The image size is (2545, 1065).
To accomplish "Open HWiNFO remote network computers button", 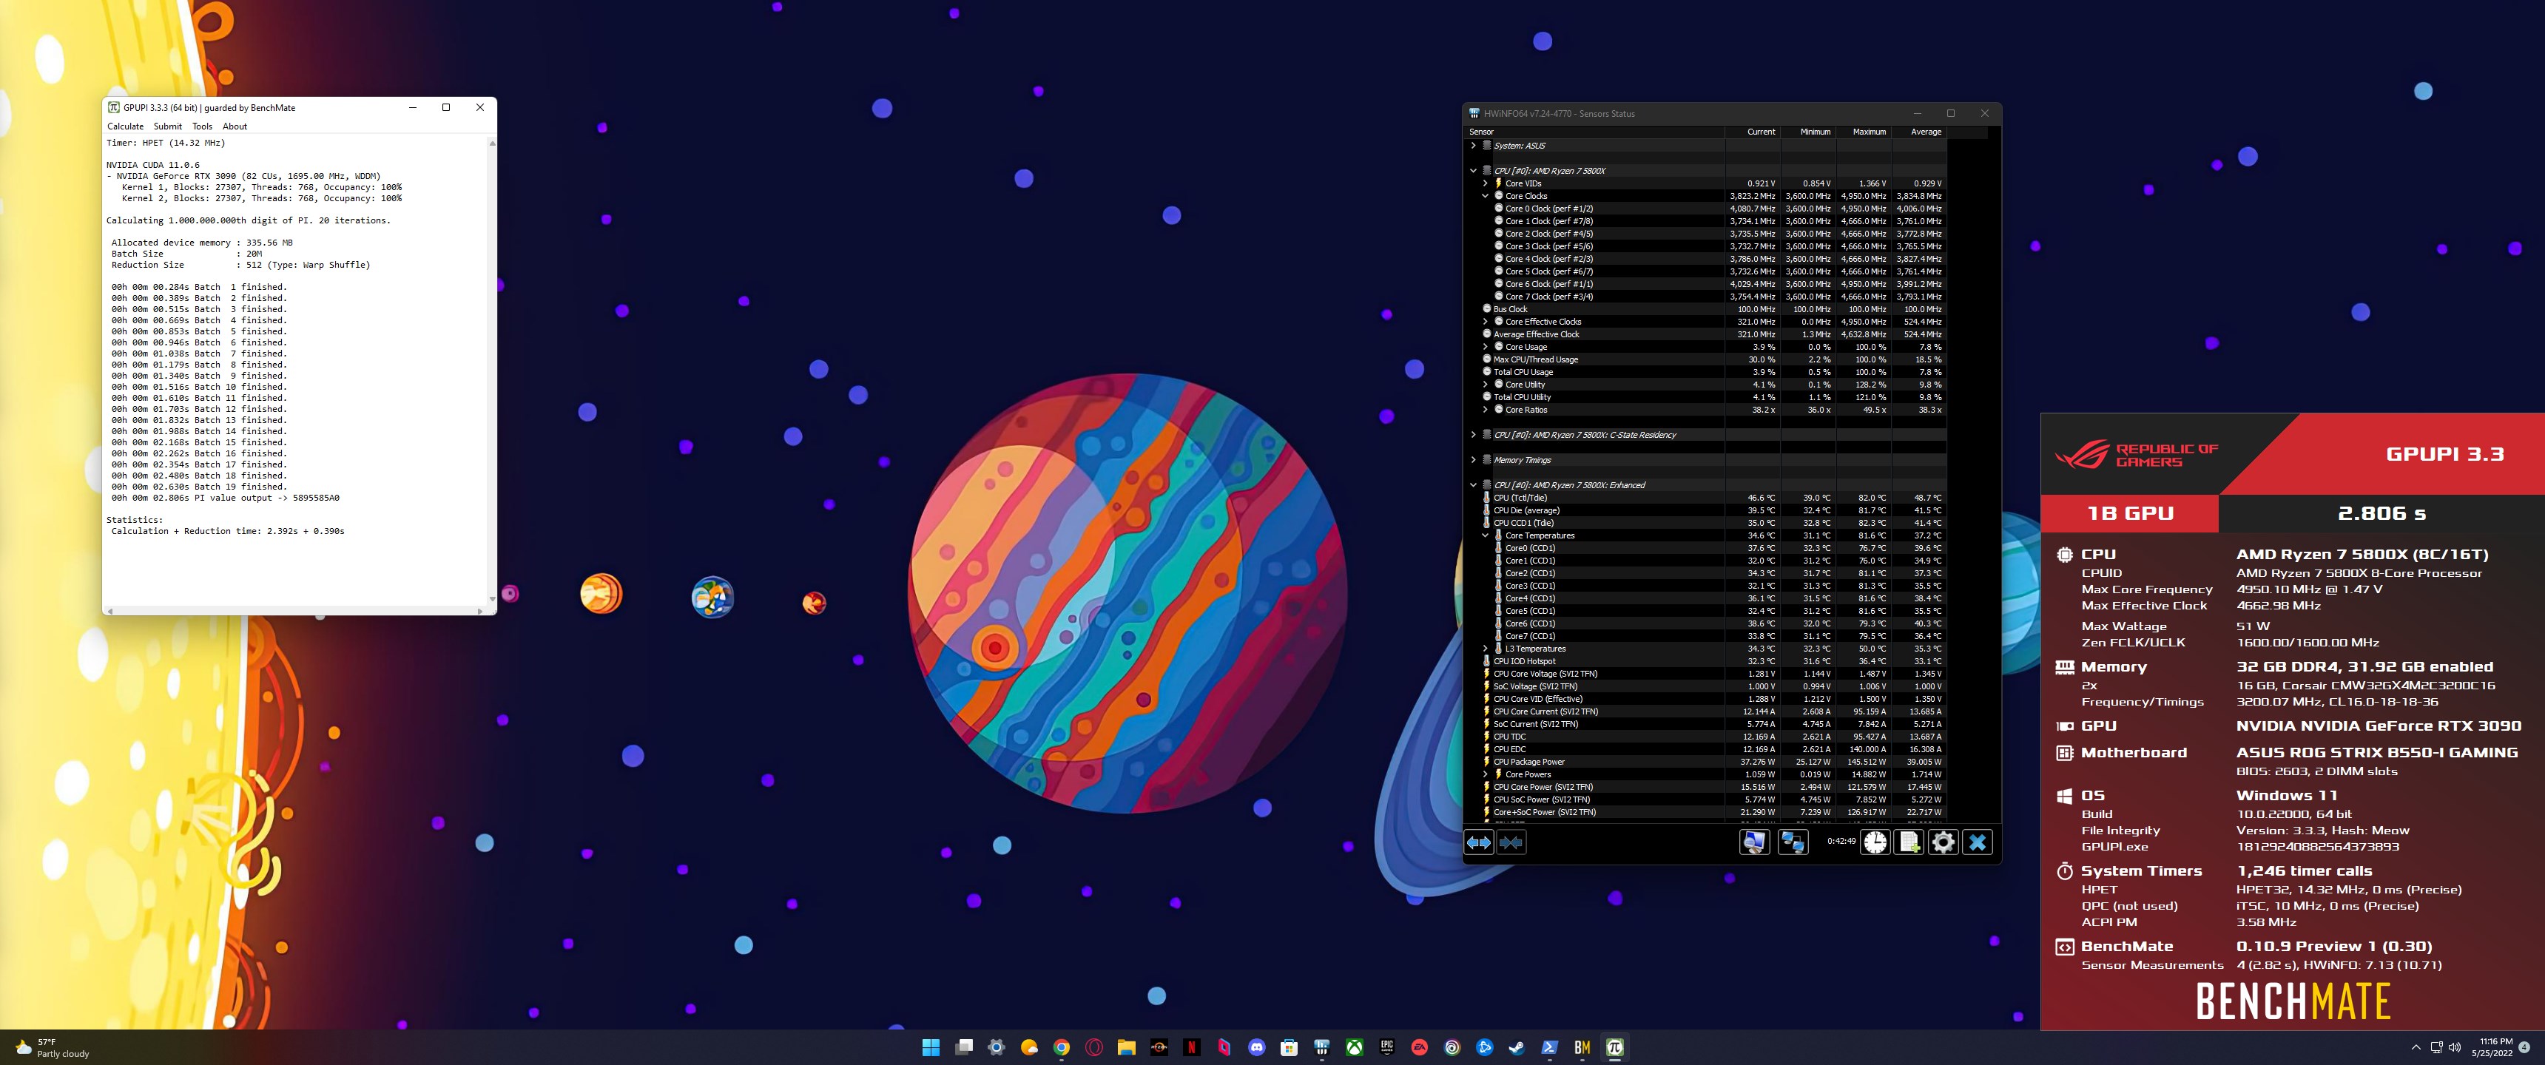I will pyautogui.click(x=1792, y=842).
